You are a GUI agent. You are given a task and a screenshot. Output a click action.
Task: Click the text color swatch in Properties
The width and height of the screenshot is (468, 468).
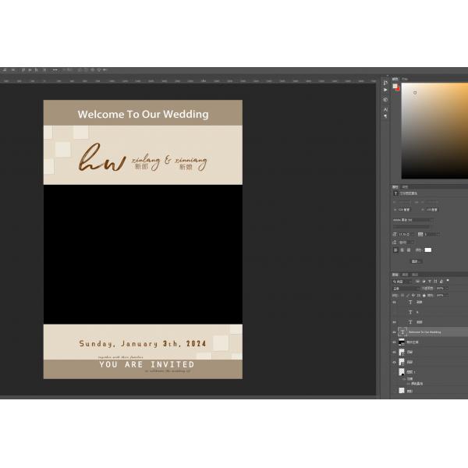click(428, 250)
